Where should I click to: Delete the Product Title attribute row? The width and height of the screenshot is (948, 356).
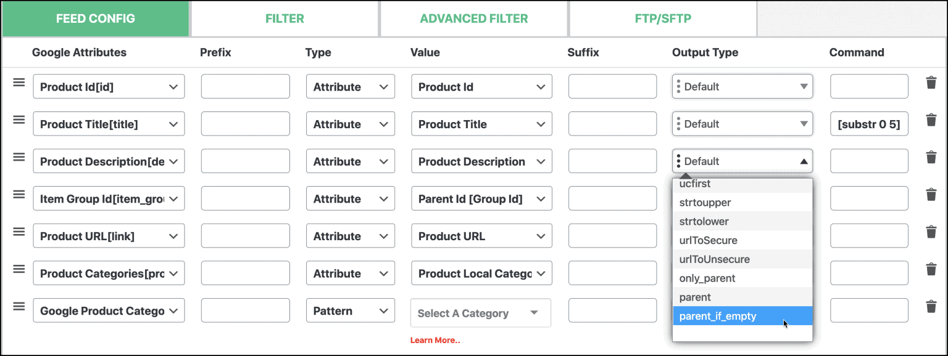click(931, 120)
